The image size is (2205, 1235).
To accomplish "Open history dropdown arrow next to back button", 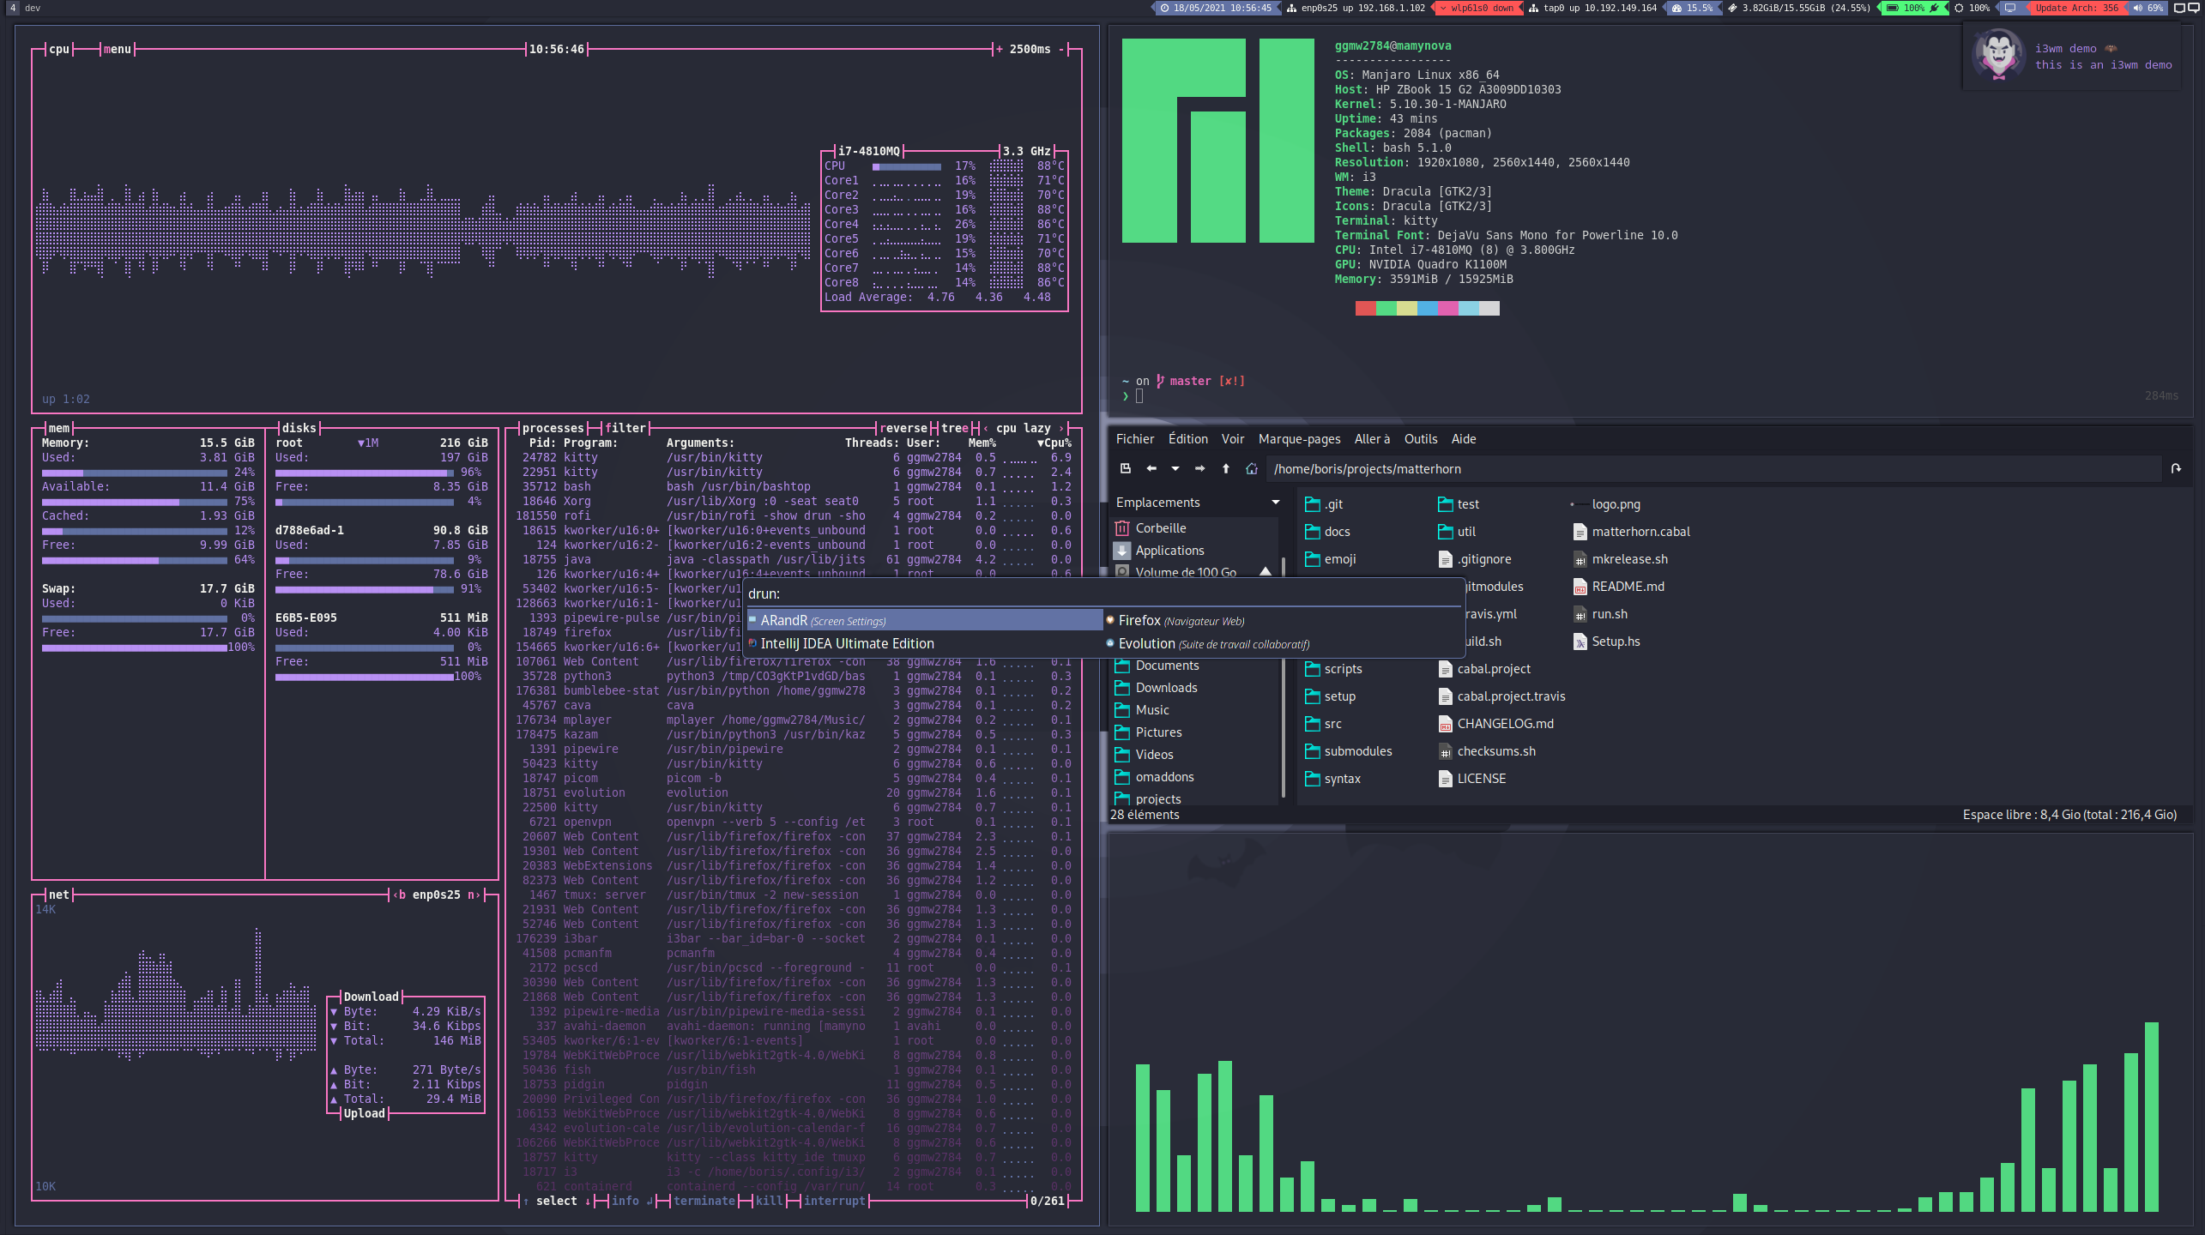I will (1175, 468).
